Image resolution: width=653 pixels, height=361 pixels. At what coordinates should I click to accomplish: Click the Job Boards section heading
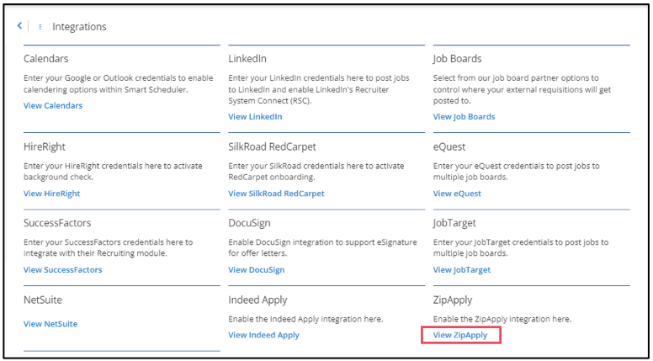457,59
